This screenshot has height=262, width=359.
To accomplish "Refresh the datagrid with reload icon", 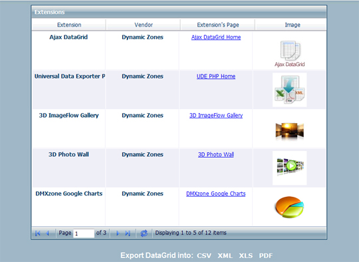I will pyautogui.click(x=144, y=233).
